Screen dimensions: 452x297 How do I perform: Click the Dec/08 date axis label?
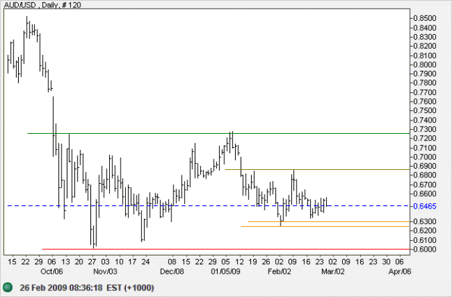(x=172, y=272)
